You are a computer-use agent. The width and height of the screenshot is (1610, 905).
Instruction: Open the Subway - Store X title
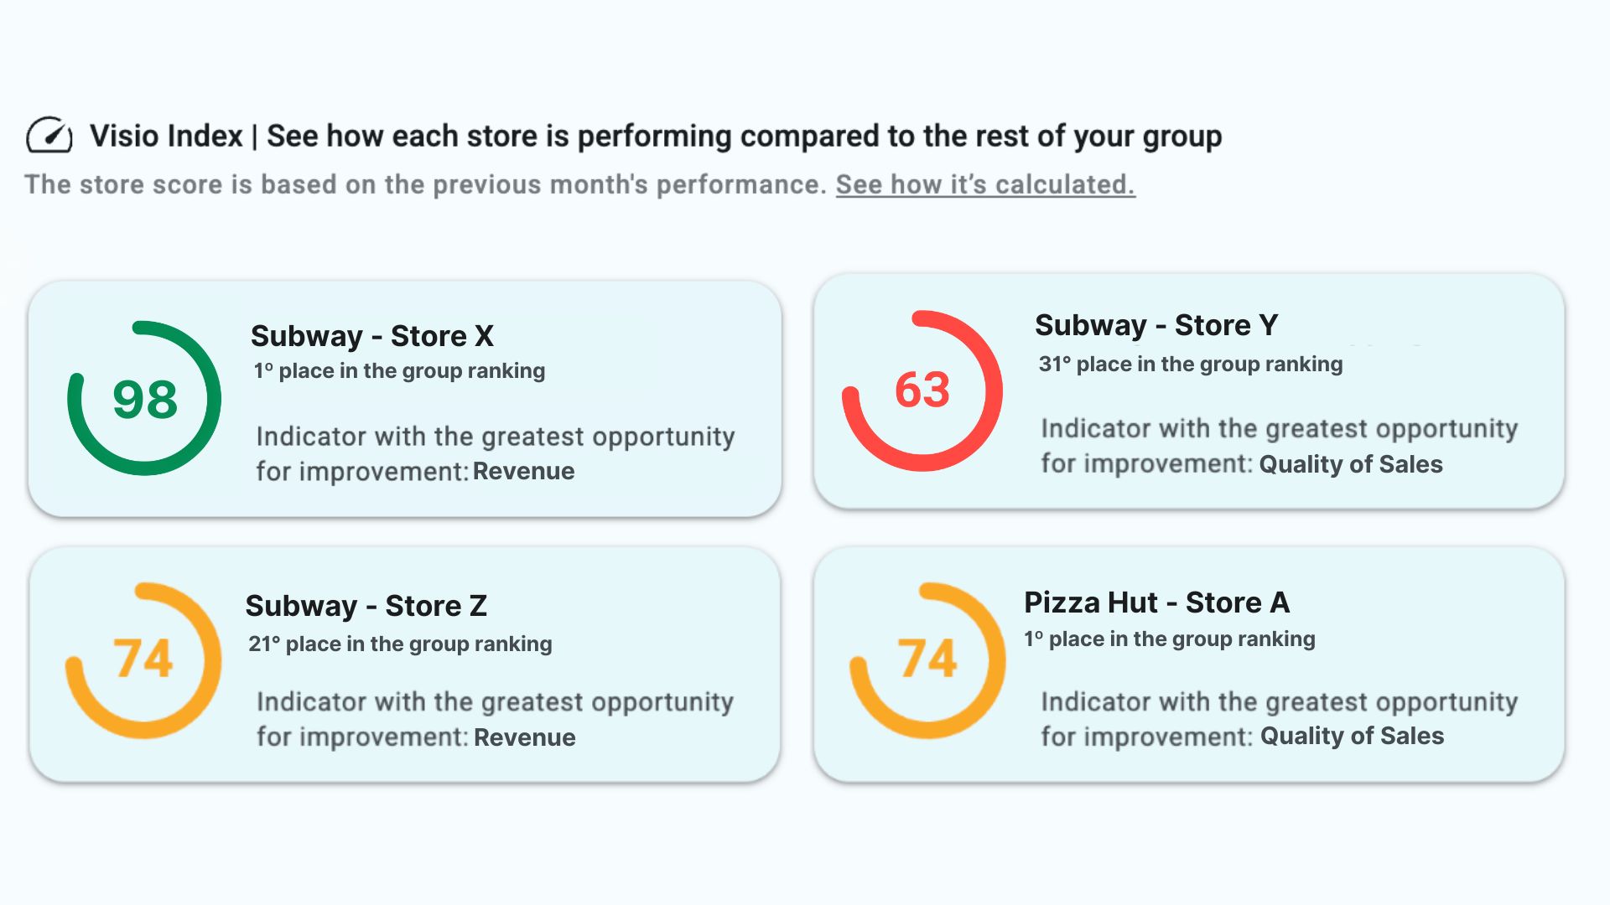(372, 336)
